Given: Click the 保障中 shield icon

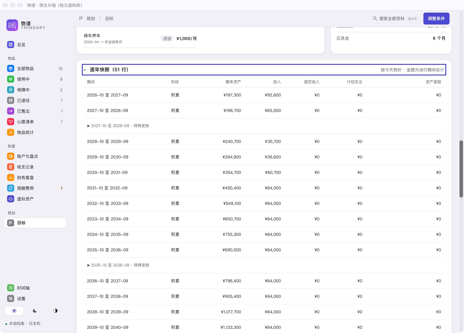Looking at the screenshot, I should [x=11, y=90].
